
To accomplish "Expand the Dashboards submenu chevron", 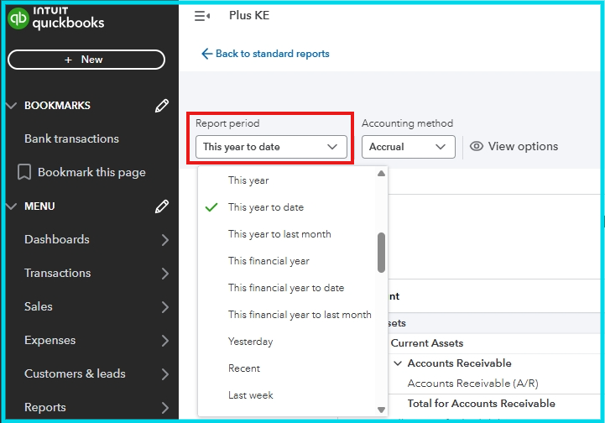I will pyautogui.click(x=164, y=240).
